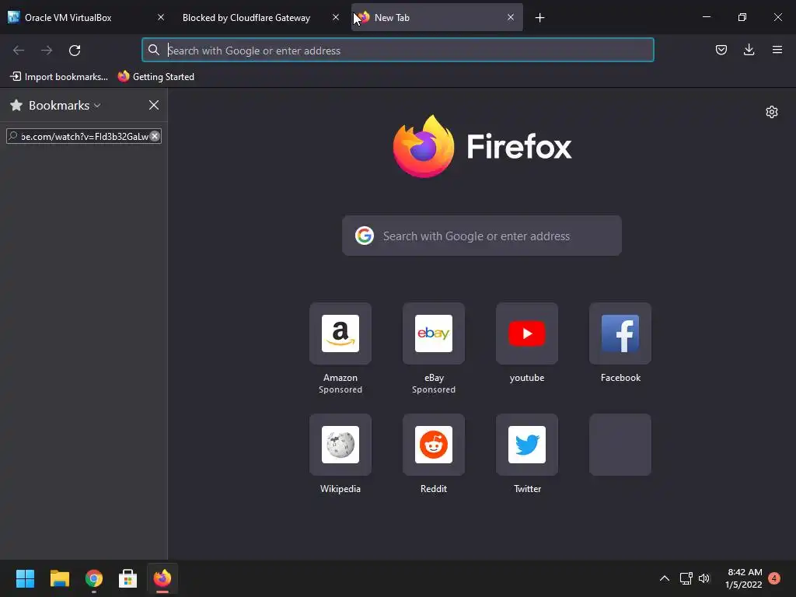Open Getting Started bookmark
The width and height of the screenshot is (796, 597).
[x=155, y=77]
